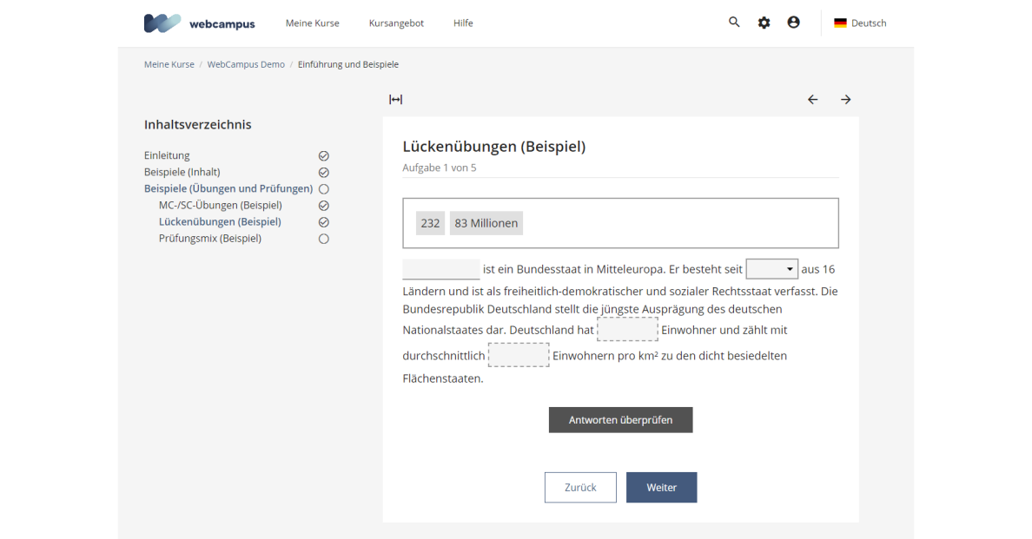The image size is (1032, 539).
Task: Click the first text blank before 'ist ein Bundesstaat'
Action: pyautogui.click(x=441, y=269)
